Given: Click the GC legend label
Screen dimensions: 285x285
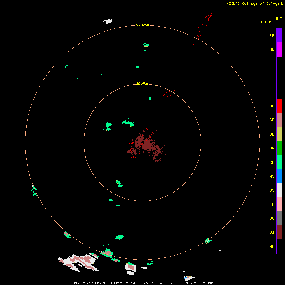Looking at the screenshot, I should (x=272, y=218).
